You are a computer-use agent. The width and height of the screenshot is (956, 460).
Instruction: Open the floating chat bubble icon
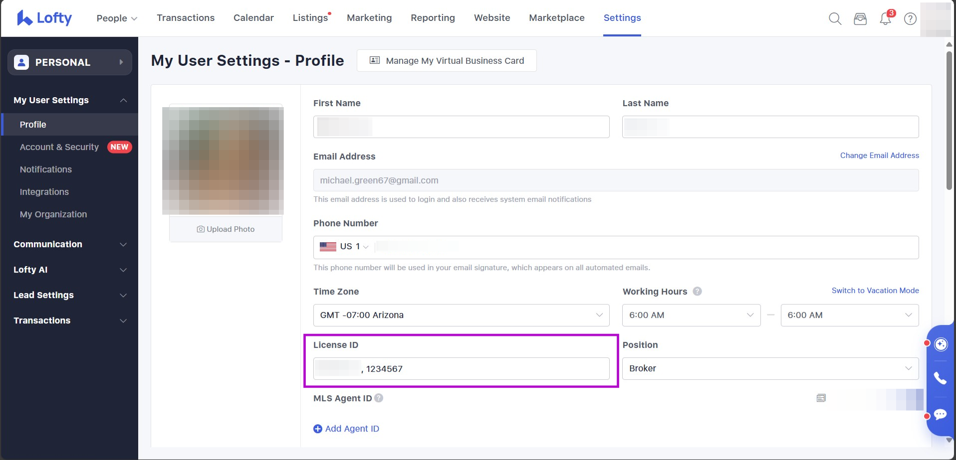pyautogui.click(x=941, y=415)
